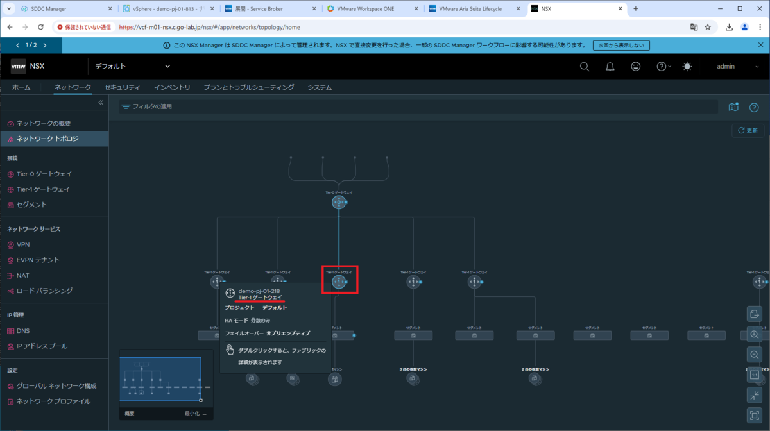
Task: Open a new browser tab
Action: [x=636, y=9]
